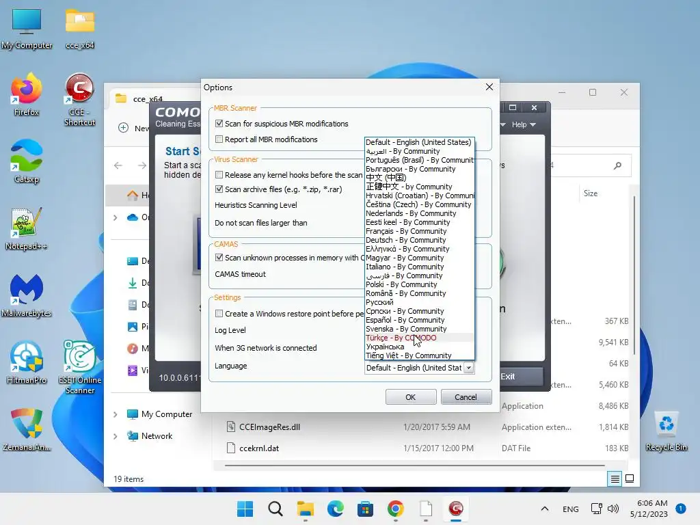Open File Explorer from the taskbar

coord(306,509)
